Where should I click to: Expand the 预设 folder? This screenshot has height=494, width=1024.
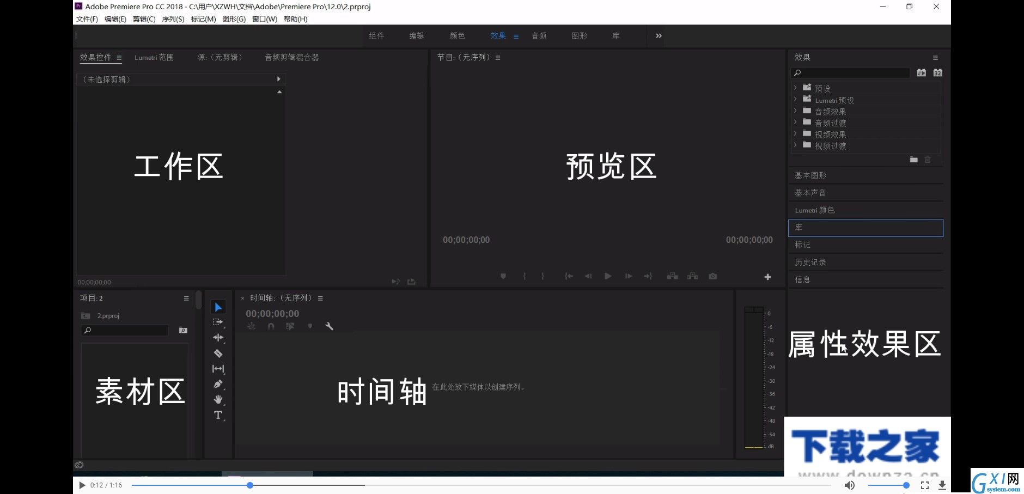pos(795,87)
